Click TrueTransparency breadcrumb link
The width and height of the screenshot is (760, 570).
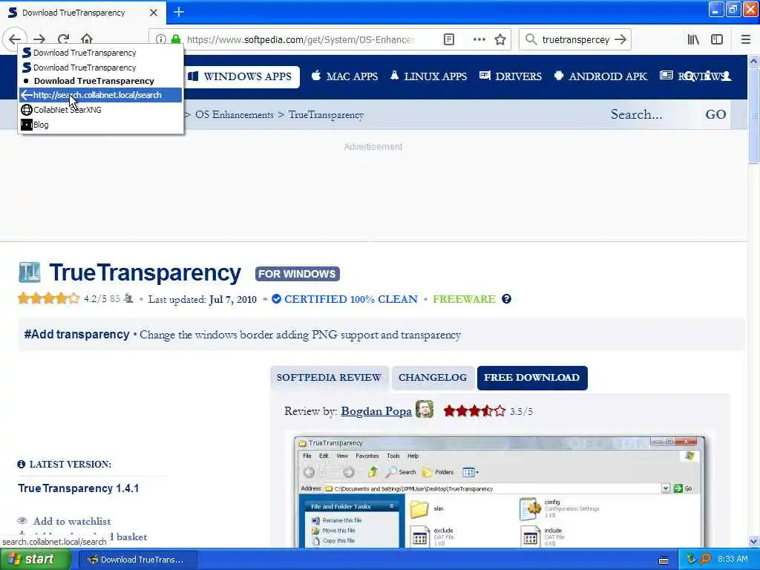[327, 115]
